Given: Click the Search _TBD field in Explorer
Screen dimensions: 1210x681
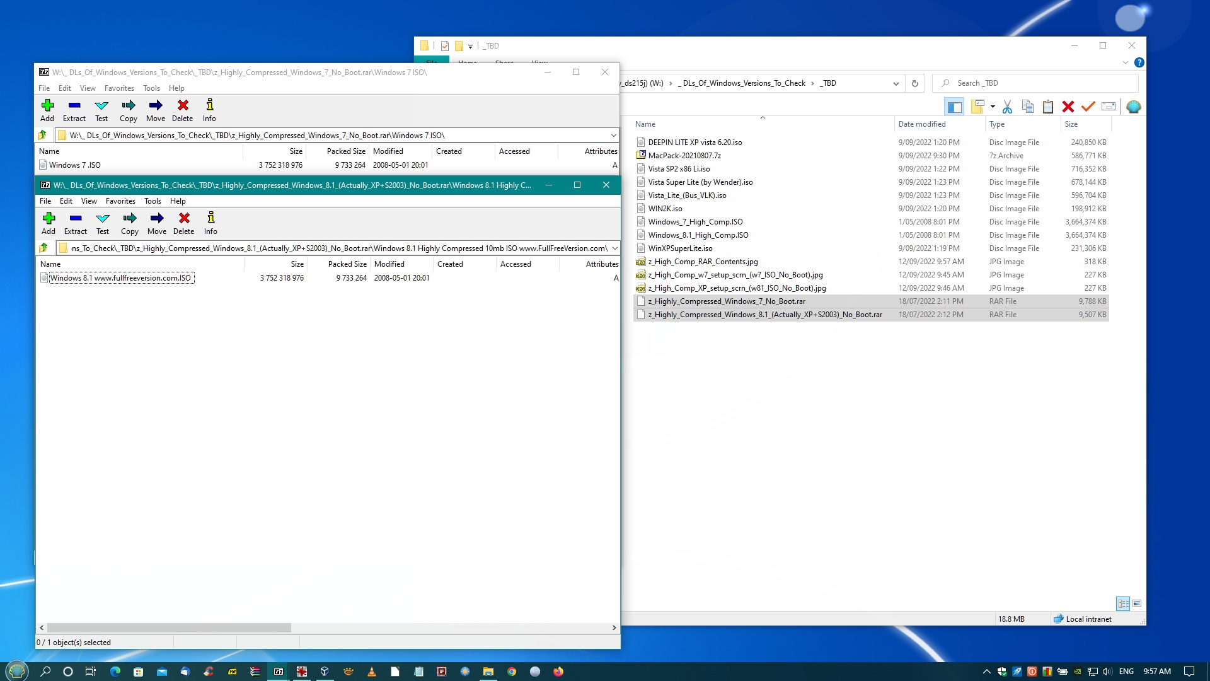Looking at the screenshot, I should tap(1035, 83).
